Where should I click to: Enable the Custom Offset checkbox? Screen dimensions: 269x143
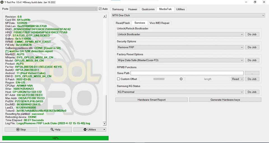pyautogui.click(x=118, y=79)
